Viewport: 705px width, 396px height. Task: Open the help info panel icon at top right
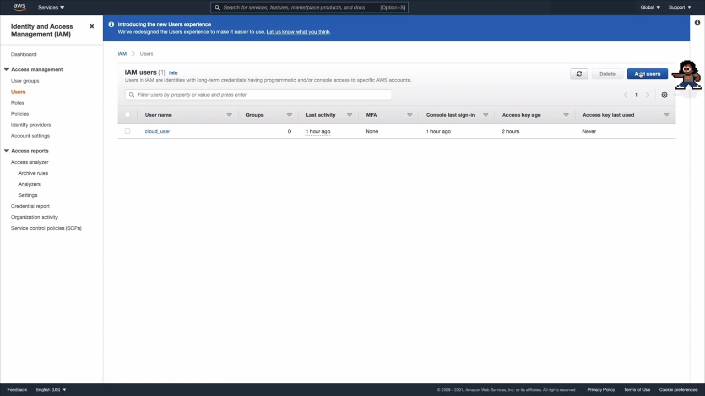697,23
